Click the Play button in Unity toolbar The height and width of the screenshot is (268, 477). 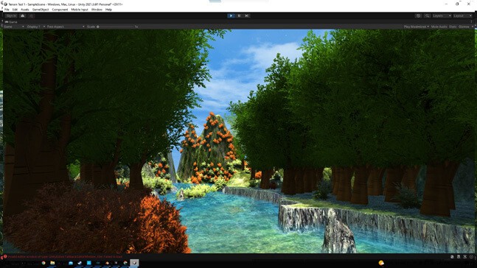[x=231, y=15]
